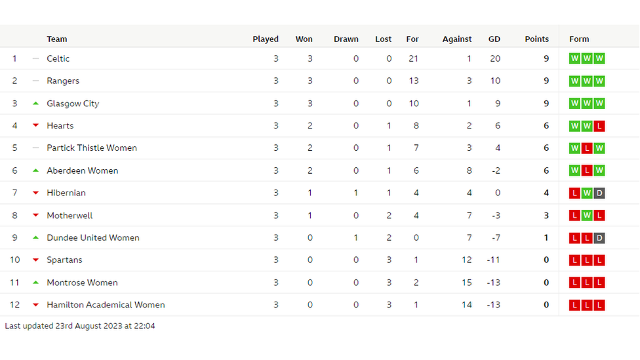Click the Form column header

tap(579, 39)
